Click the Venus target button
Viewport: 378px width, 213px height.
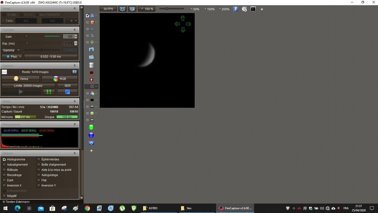[x=21, y=79]
